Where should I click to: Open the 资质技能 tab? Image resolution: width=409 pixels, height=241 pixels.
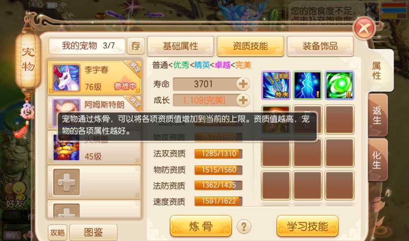click(x=250, y=46)
